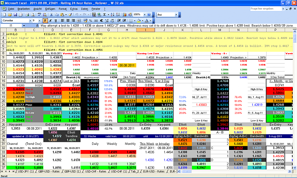Print the current sheet
This screenshot has width=297, height=178.
click(27, 15)
